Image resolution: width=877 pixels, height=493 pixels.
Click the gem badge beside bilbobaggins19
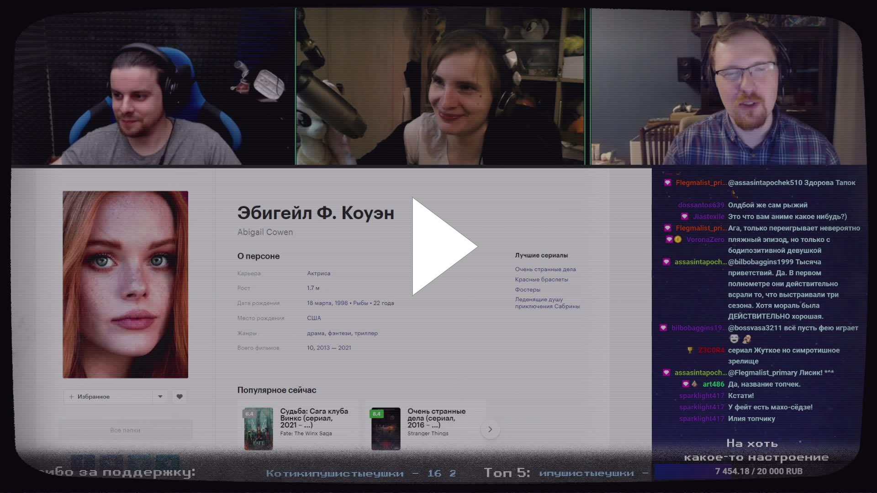pos(663,328)
